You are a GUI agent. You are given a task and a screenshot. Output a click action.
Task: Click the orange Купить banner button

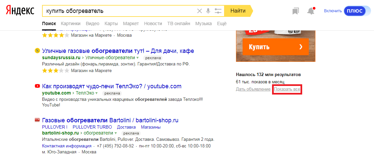(275, 47)
